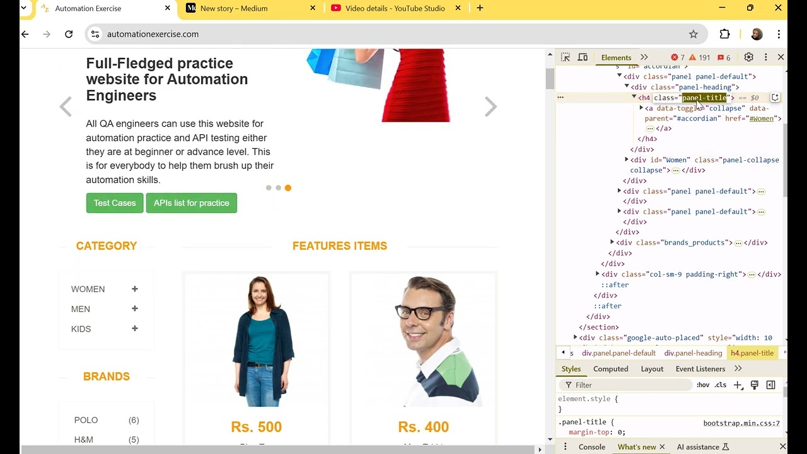This screenshot has height=454, width=807.
Task: View site information icon in address bar
Action: (95, 34)
